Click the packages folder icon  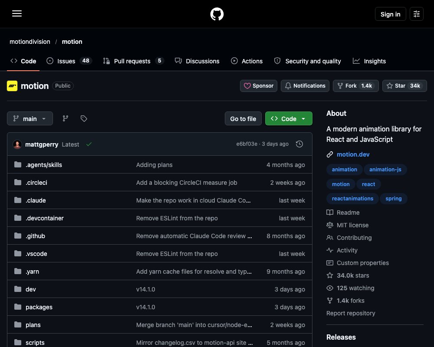[x=18, y=307]
